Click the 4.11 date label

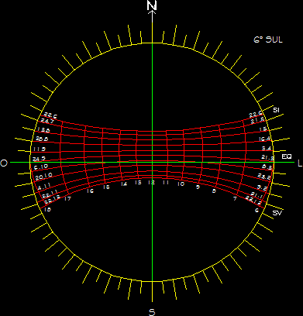pyautogui.click(x=43, y=187)
